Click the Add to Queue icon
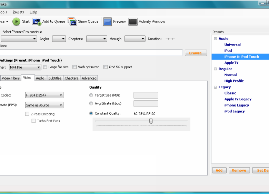 [37, 21]
